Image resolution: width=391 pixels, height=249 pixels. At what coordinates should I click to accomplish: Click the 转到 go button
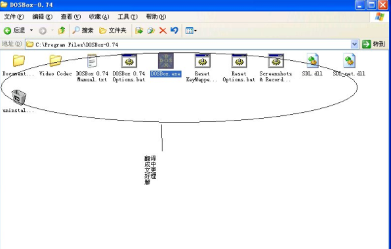374,45
